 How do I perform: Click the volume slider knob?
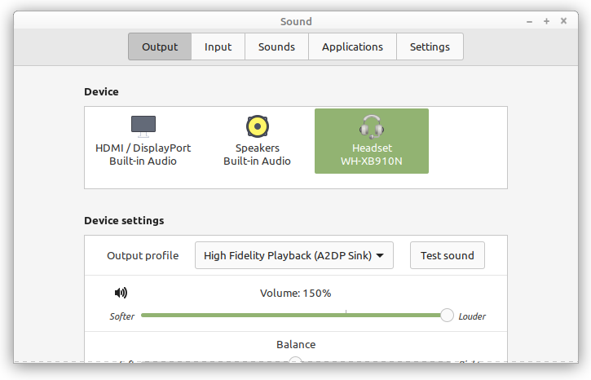pos(447,315)
